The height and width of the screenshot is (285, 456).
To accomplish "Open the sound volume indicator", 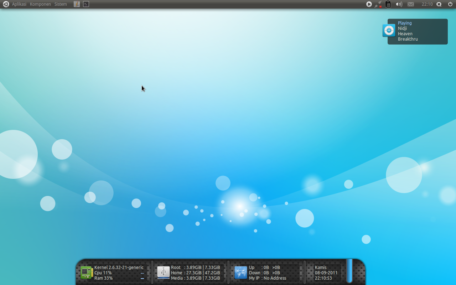I will tap(399, 4).
